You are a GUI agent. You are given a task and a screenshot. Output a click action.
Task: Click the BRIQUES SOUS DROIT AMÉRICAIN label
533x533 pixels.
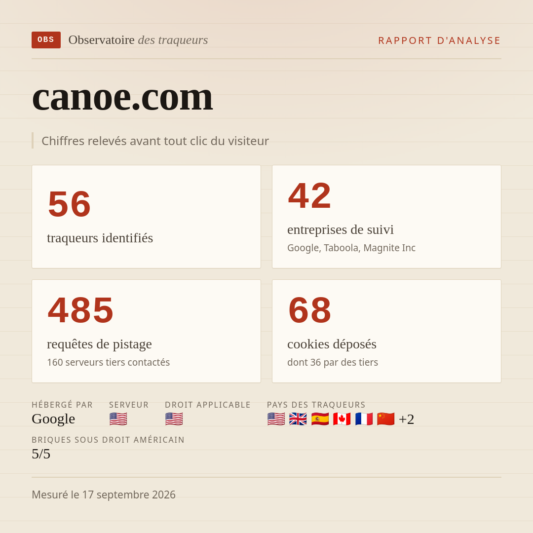(108, 440)
